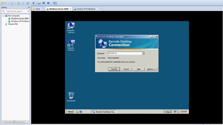223x125 pixels.
Task: Expand Options in Remote Desktop Connection
Action: [x=151, y=69]
